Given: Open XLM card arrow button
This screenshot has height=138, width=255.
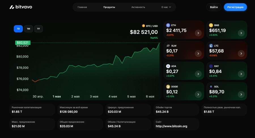Looking at the screenshot, I should click(198, 53).
